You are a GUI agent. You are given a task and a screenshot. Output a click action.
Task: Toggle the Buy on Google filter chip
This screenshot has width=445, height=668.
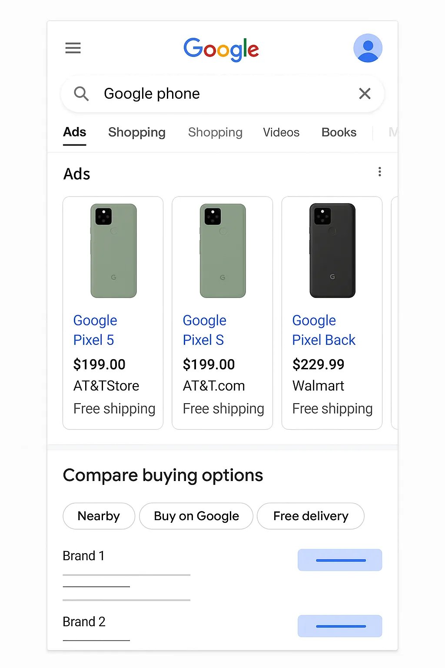coord(196,516)
